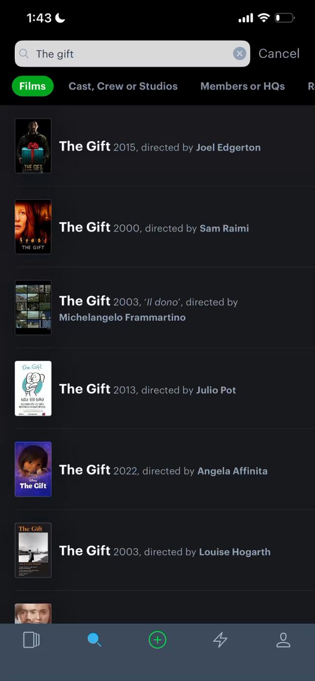315x681 pixels.
Task: Open the films home tab icon
Action: pyautogui.click(x=31, y=640)
